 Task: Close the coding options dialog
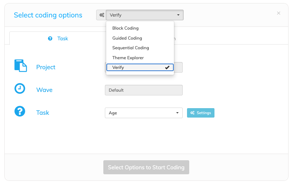(279, 13)
